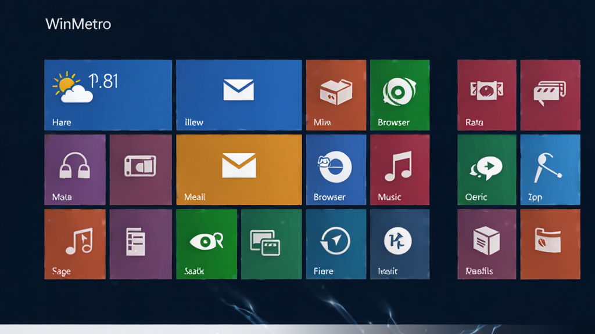Open the orange Meail envelope tile
This screenshot has width=595, height=334.
click(x=239, y=170)
